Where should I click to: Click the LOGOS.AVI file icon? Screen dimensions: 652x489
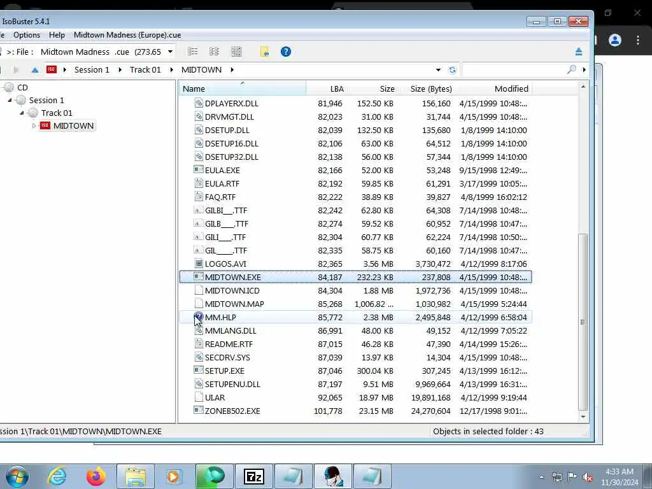tap(199, 264)
